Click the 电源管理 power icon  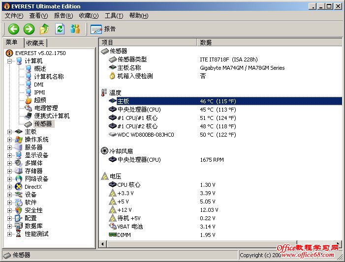pos(29,108)
